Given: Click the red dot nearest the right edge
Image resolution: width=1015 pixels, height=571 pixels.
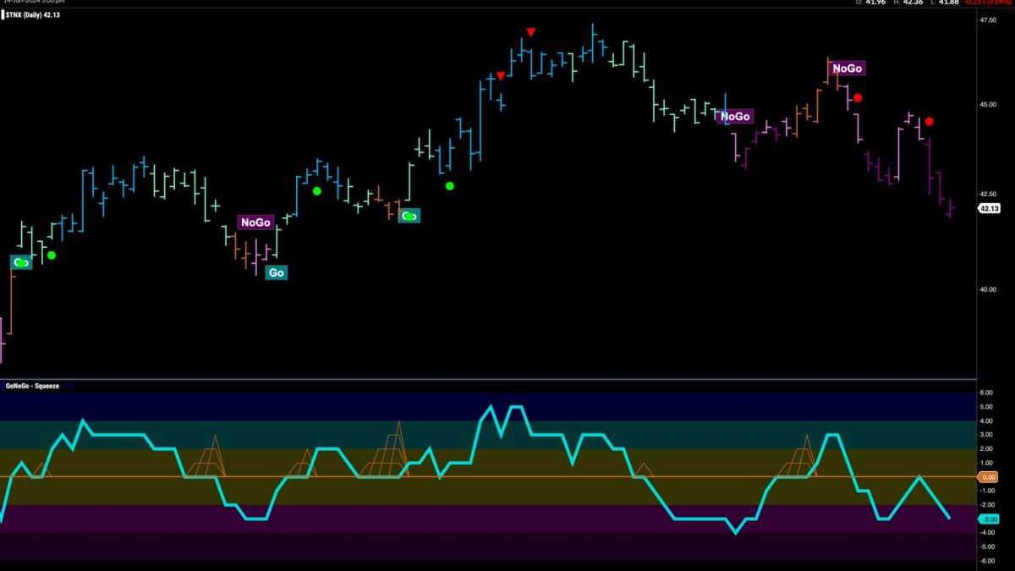Looking at the screenshot, I should pyautogui.click(x=930, y=121).
